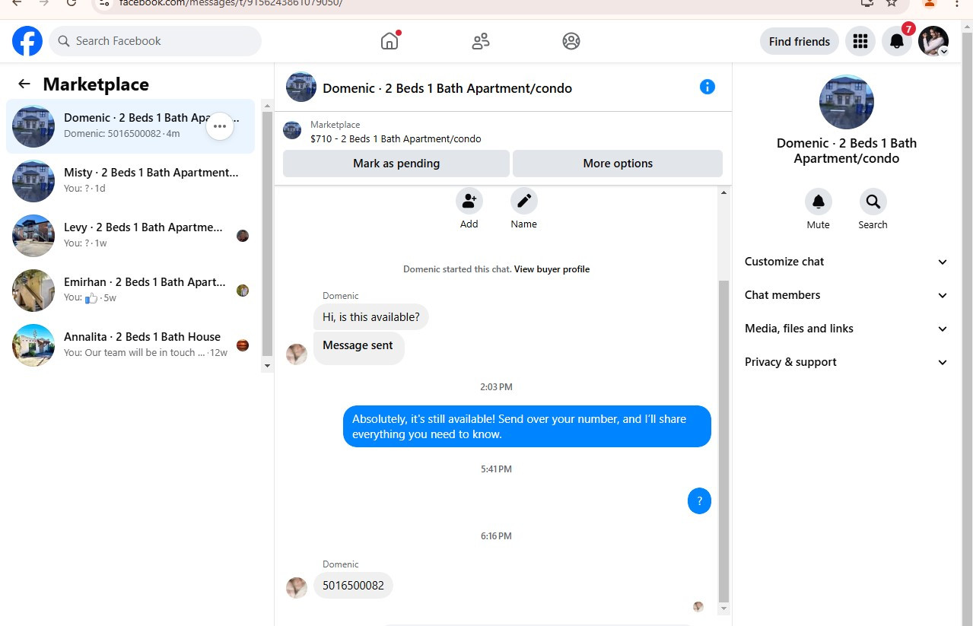Open the Groups icon in top navigation
This screenshot has width=973, height=626.
point(571,41)
